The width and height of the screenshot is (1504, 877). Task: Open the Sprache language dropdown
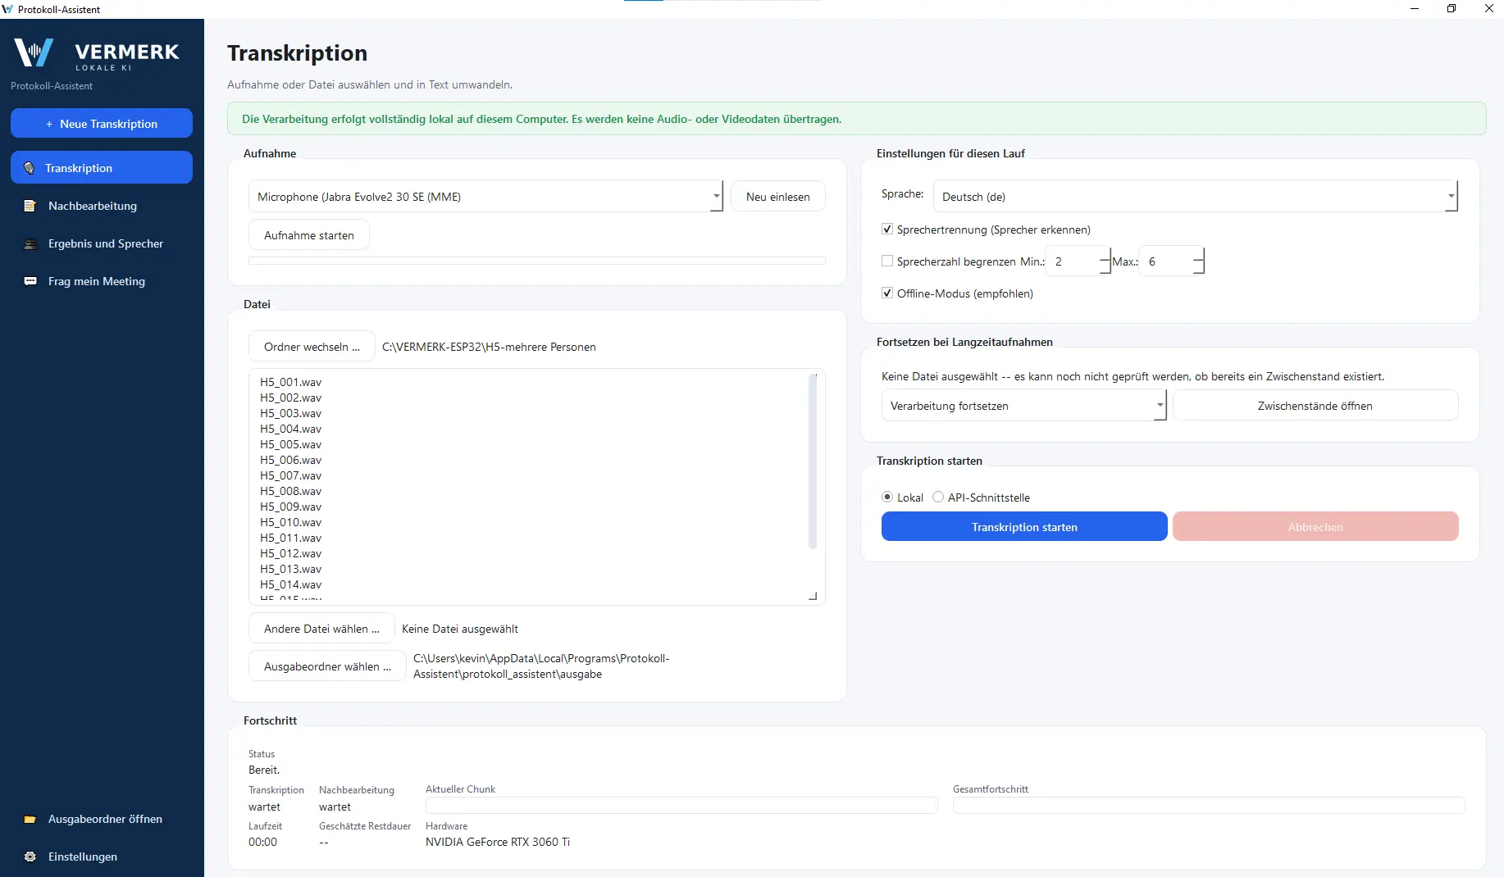[x=1196, y=197]
